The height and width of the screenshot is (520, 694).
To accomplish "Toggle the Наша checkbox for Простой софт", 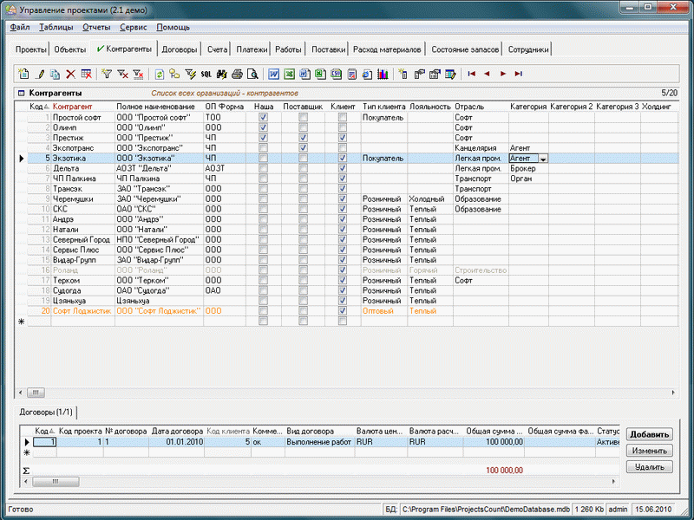I will (x=263, y=116).
